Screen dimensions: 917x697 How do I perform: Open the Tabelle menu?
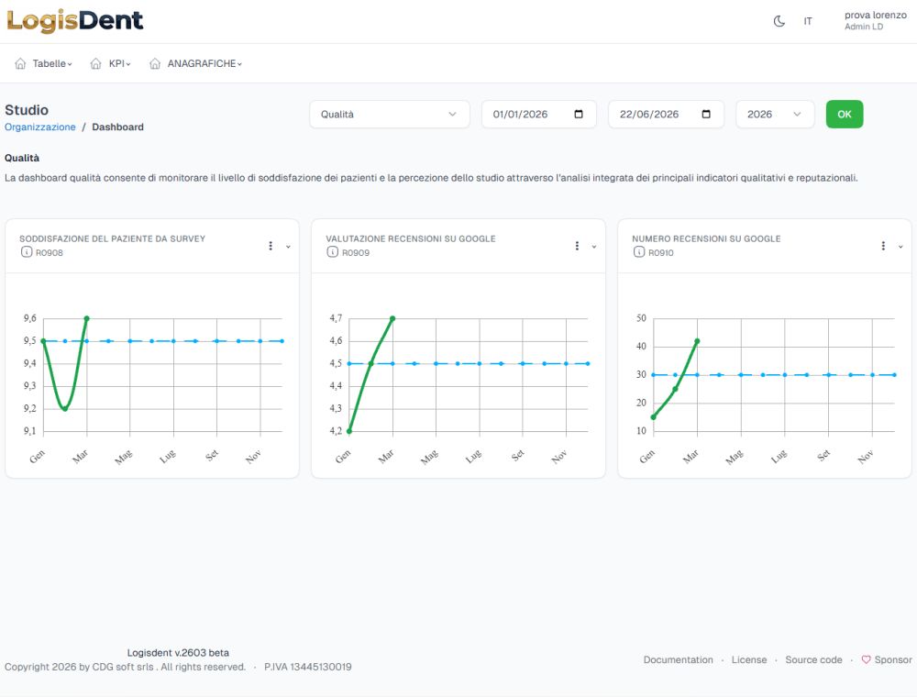click(52, 63)
